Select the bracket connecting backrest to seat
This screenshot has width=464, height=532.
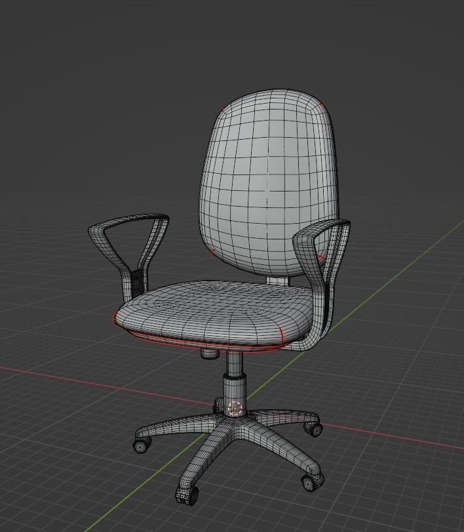click(x=278, y=281)
